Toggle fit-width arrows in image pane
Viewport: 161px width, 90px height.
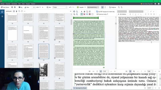tap(93, 71)
